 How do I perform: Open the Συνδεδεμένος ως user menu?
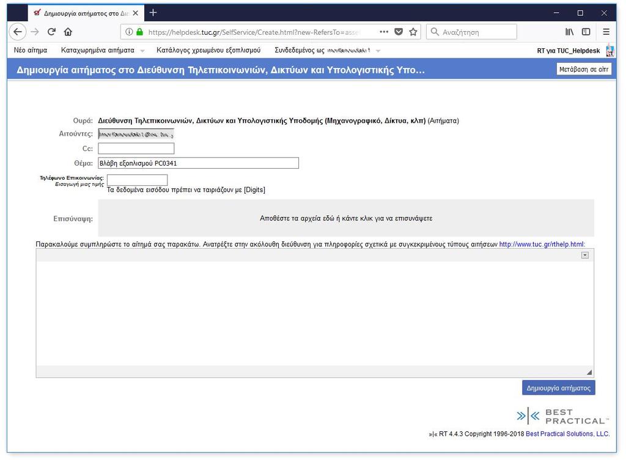[323, 50]
